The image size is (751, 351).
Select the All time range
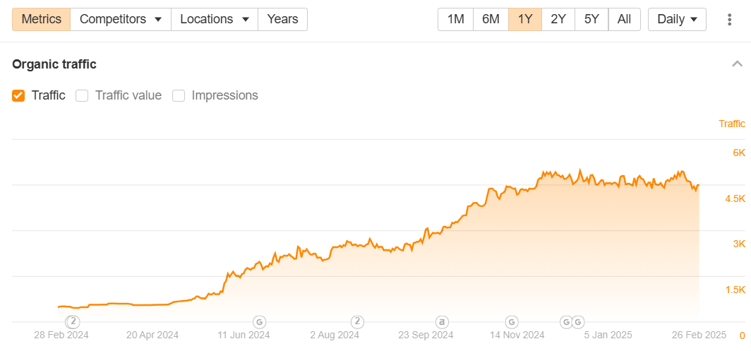tap(624, 20)
